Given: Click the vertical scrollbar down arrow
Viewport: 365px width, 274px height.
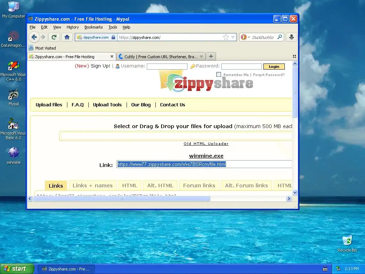Looking at the screenshot, I should tap(295, 192).
